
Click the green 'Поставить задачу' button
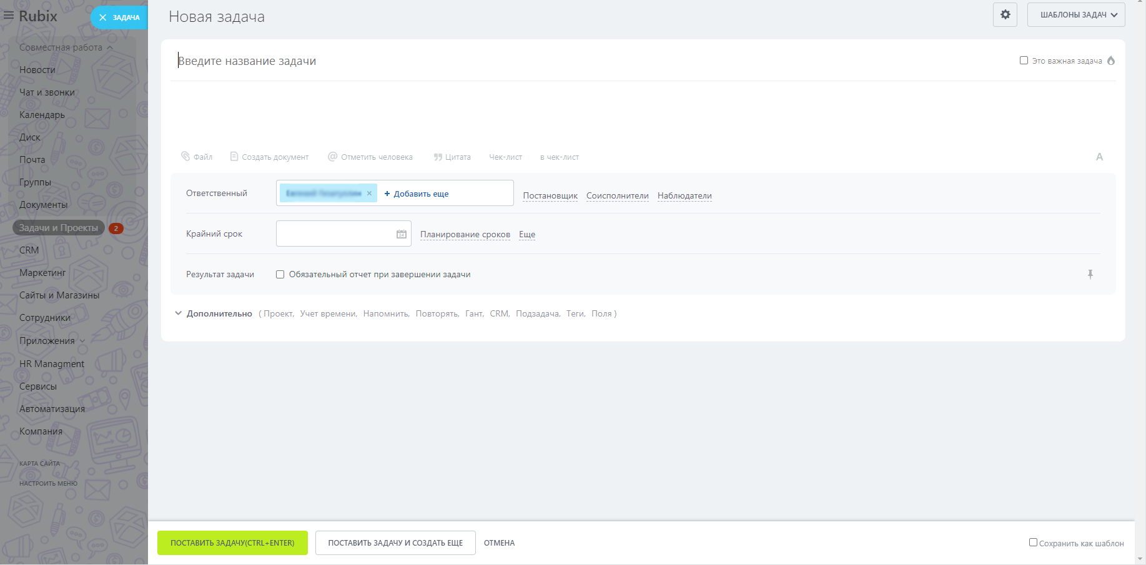click(232, 543)
